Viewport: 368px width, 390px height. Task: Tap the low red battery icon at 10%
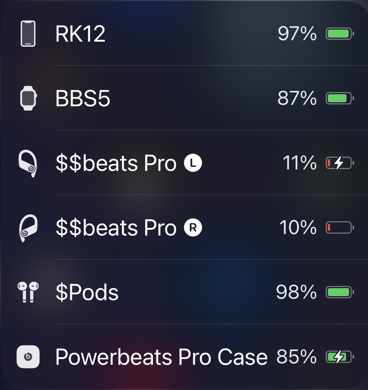(x=340, y=227)
